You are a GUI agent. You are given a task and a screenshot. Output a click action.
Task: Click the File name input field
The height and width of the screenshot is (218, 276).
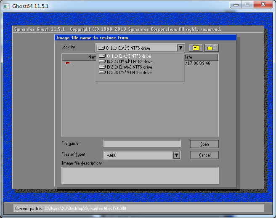142,144
